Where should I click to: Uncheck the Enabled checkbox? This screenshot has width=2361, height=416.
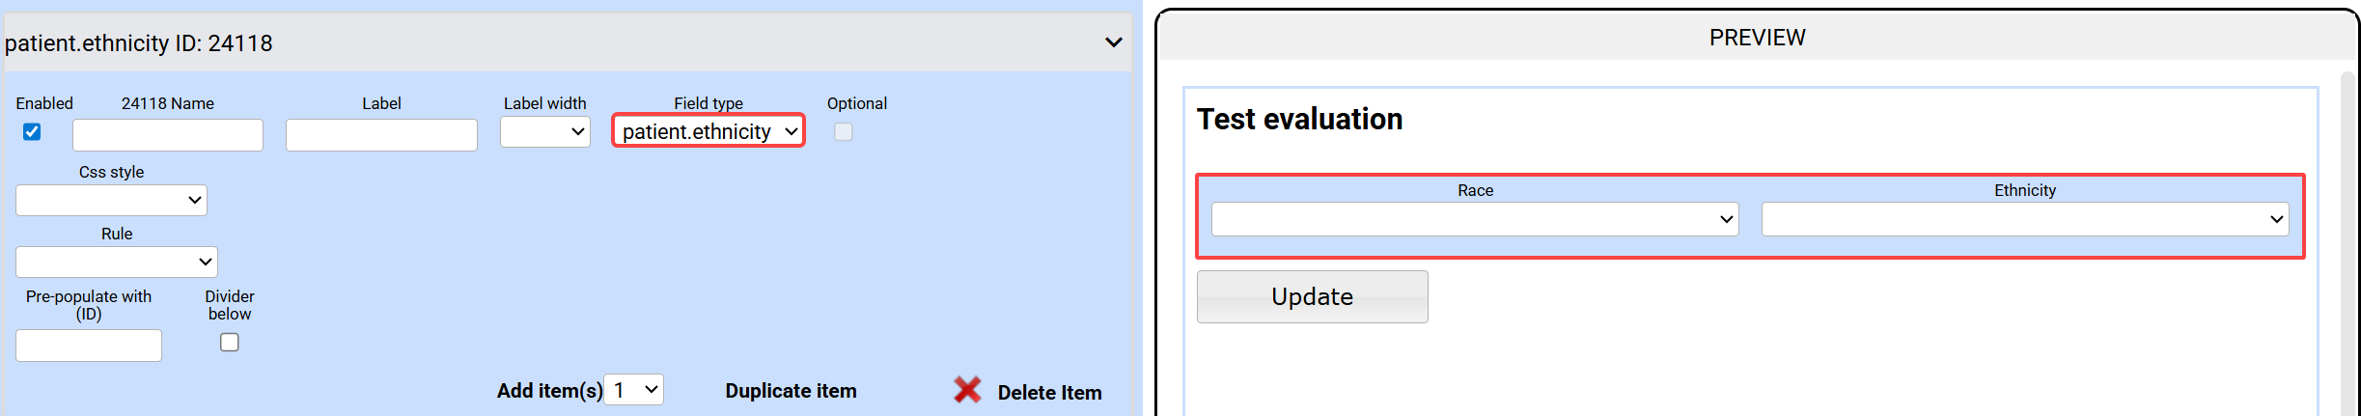coord(32,132)
